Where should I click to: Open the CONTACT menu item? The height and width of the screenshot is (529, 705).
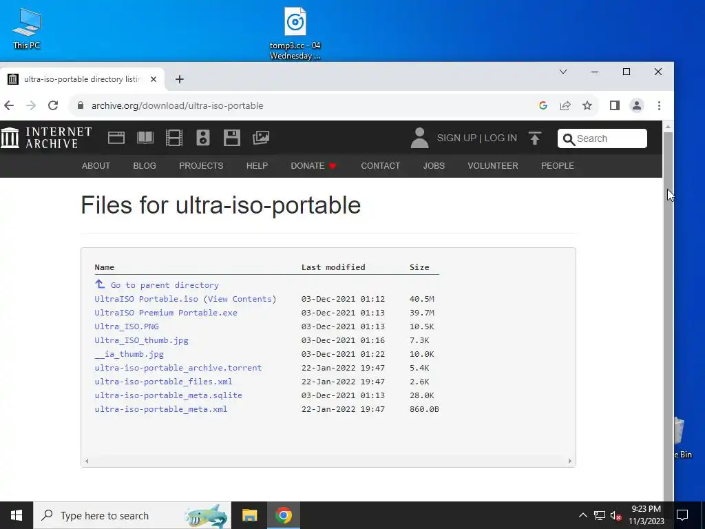point(380,165)
